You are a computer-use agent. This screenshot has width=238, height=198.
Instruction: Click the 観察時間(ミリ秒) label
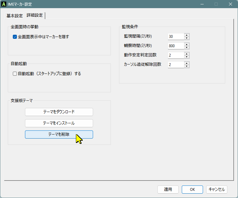138,46
